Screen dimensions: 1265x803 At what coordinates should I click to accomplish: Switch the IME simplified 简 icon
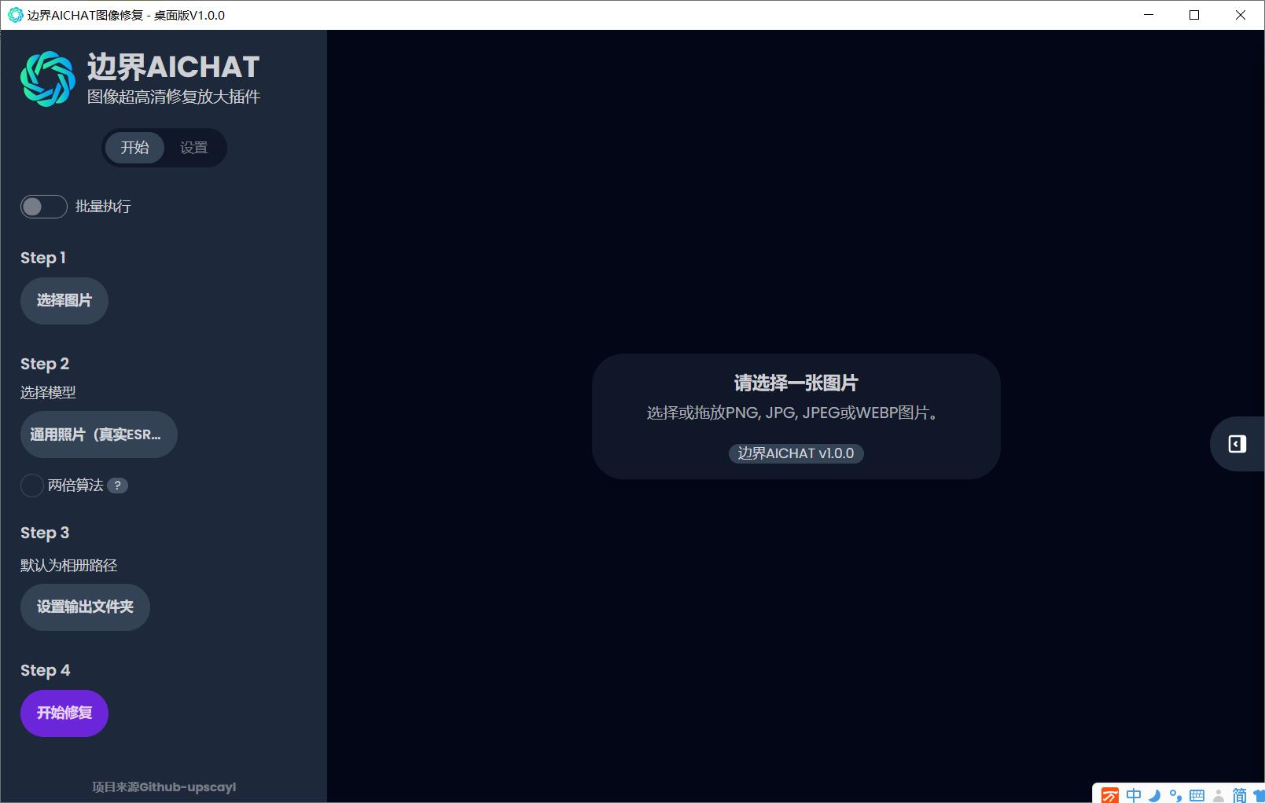point(1239,795)
